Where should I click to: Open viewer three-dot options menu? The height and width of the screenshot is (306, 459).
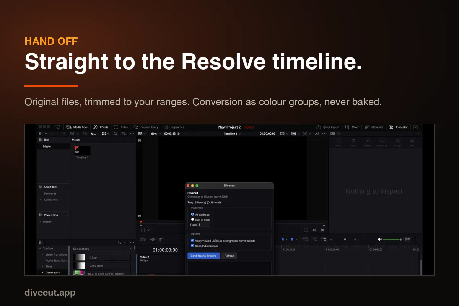click(324, 133)
